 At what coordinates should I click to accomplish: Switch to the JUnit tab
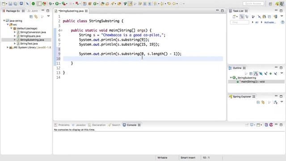pos(33,11)
